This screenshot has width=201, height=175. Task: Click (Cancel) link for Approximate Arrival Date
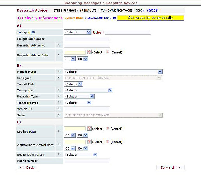coord(117,142)
